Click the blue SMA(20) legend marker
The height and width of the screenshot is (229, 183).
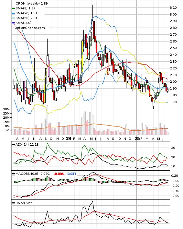tap(13, 13)
